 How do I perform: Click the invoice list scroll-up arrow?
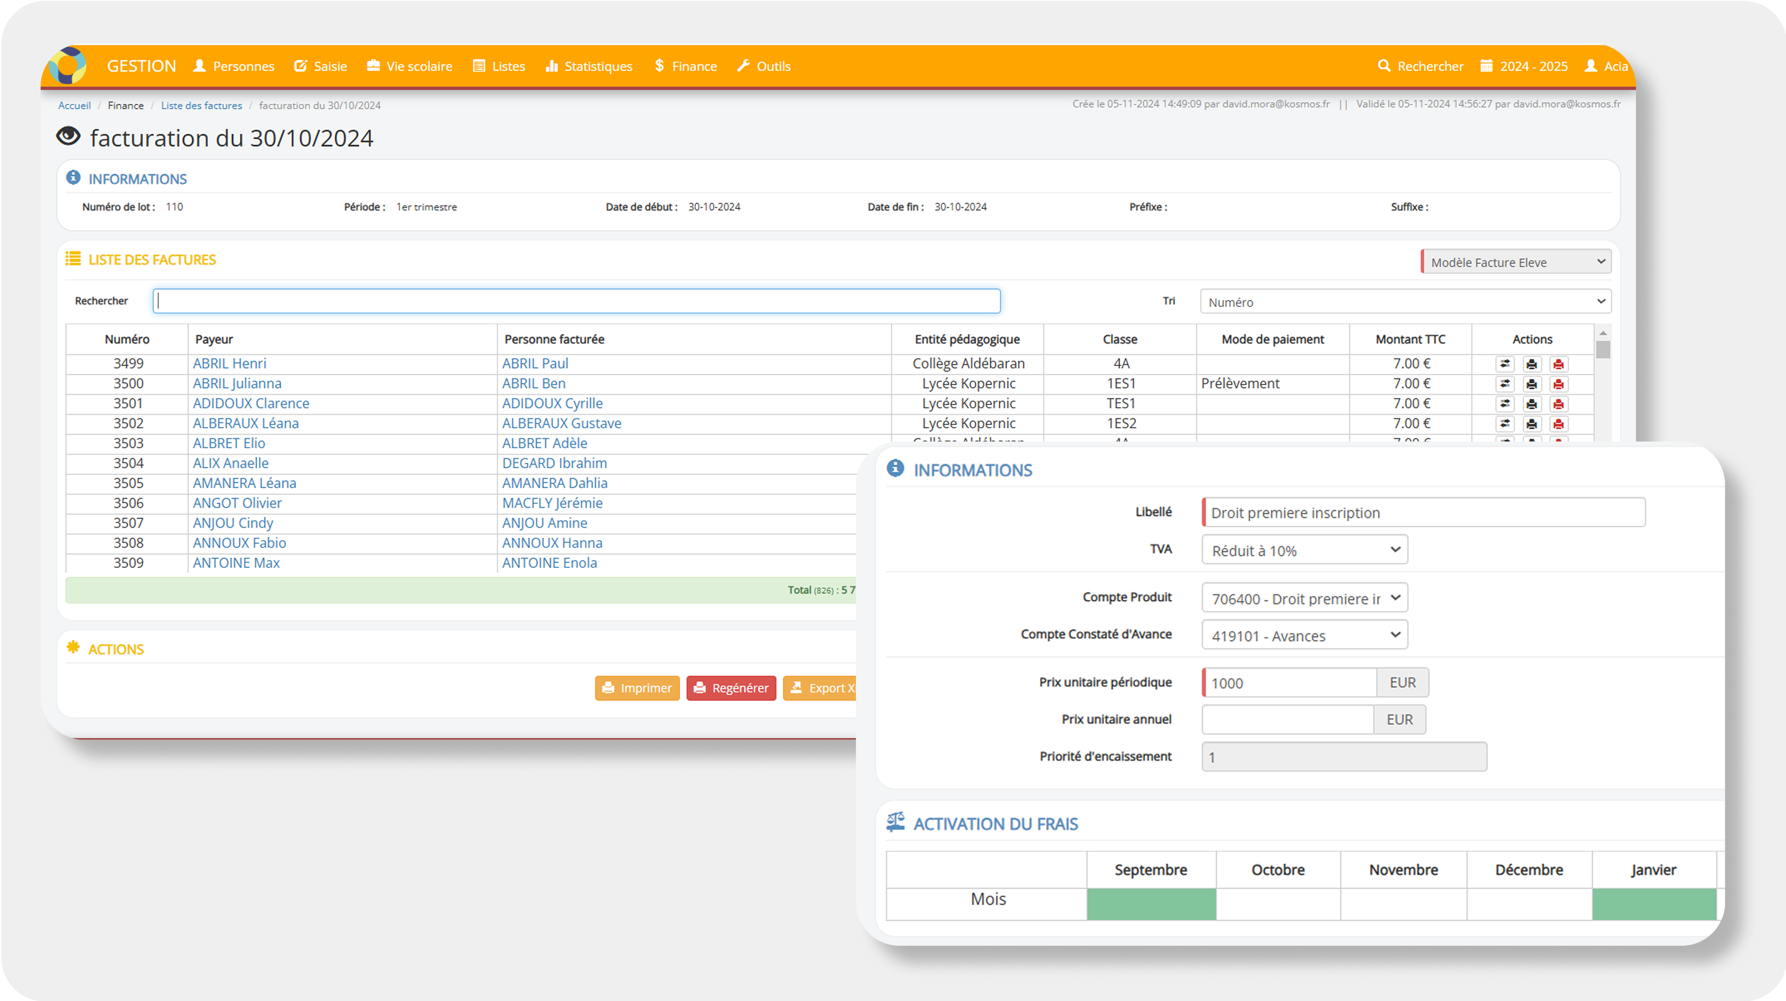1602,332
